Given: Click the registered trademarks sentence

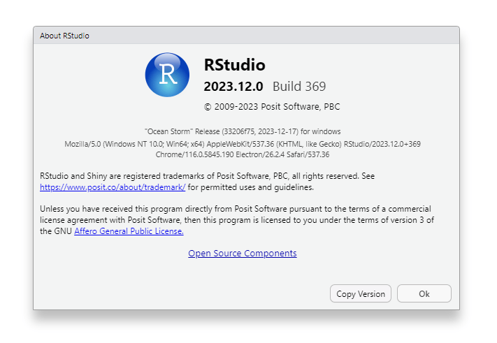Looking at the screenshot, I should [x=208, y=182].
